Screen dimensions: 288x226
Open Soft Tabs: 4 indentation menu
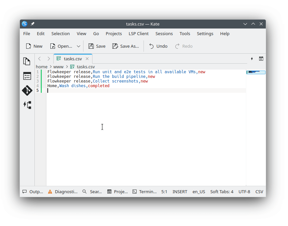[222, 192]
